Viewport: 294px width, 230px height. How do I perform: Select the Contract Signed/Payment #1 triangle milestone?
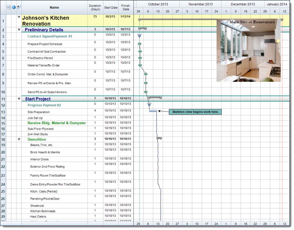(139, 36)
